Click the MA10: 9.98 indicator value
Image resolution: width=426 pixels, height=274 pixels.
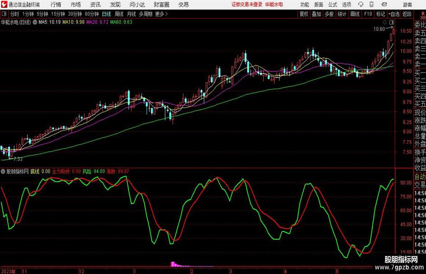[x=73, y=22]
